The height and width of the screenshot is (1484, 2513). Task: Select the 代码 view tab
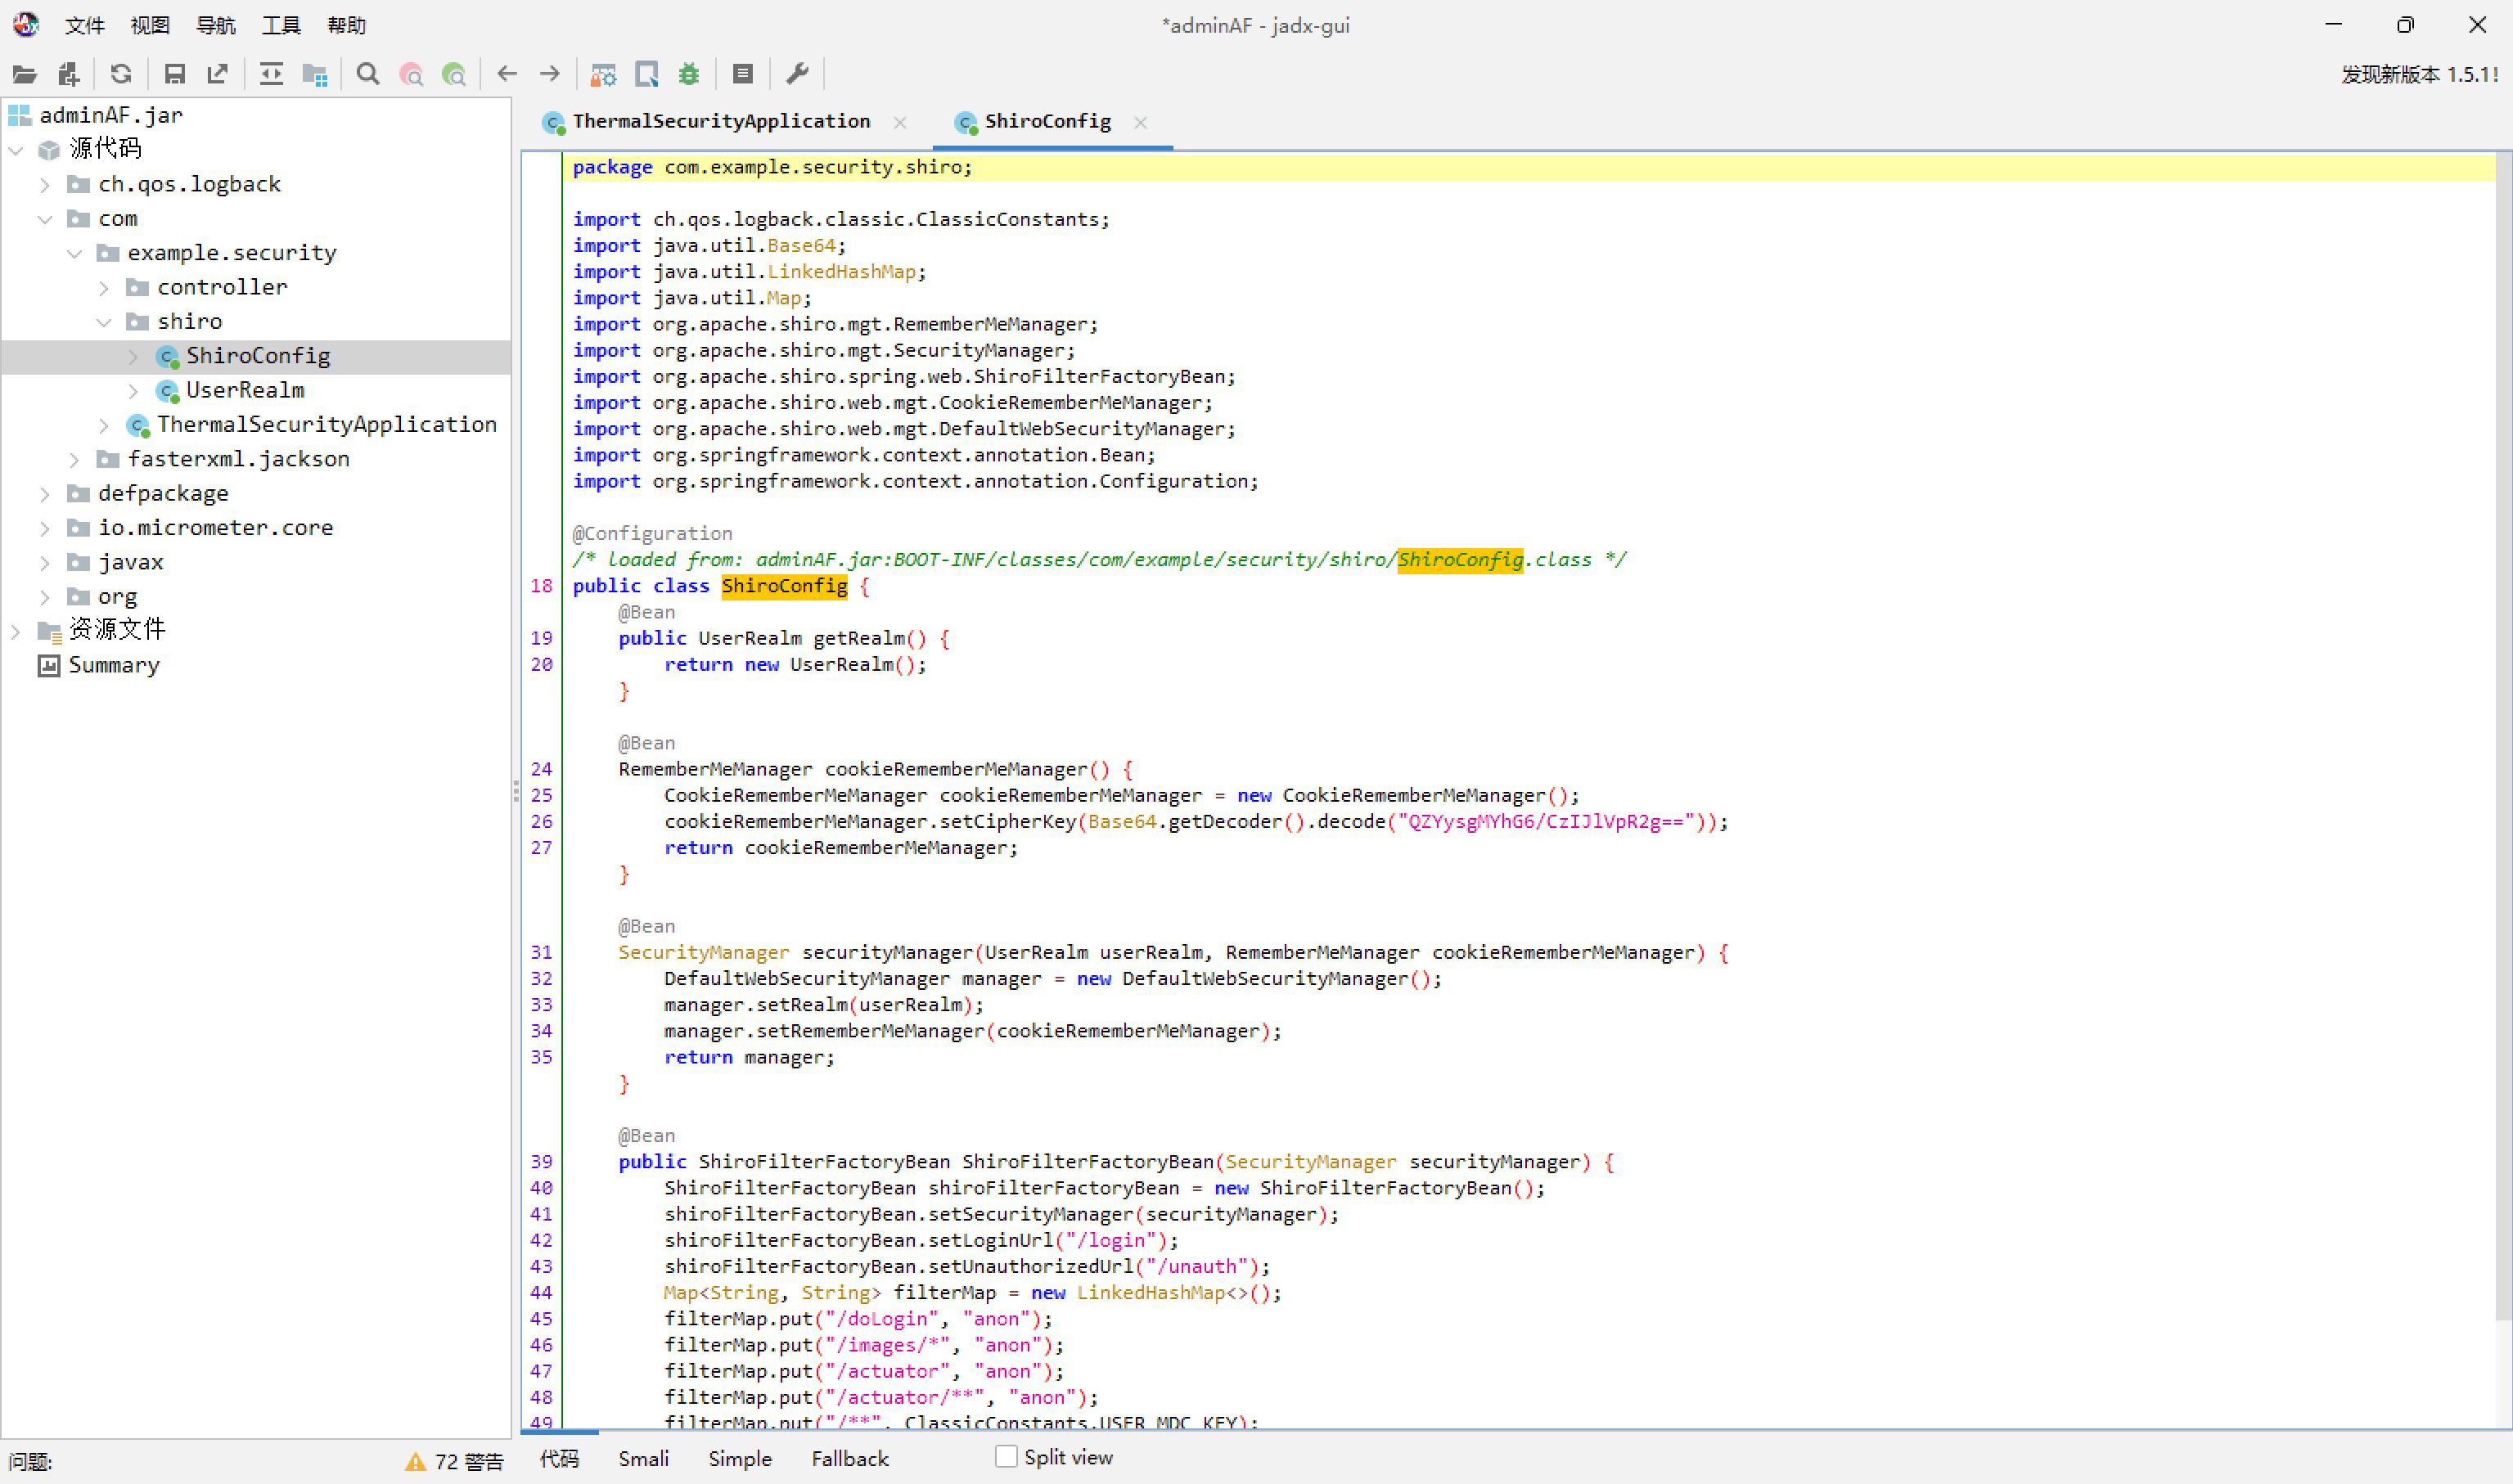(x=559, y=1459)
